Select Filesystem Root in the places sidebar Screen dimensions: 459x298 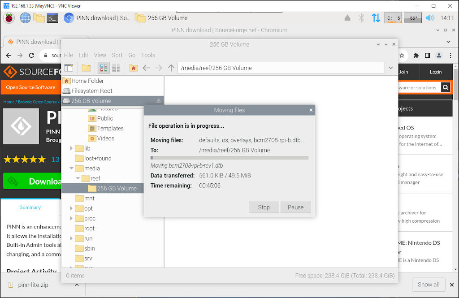point(113,91)
